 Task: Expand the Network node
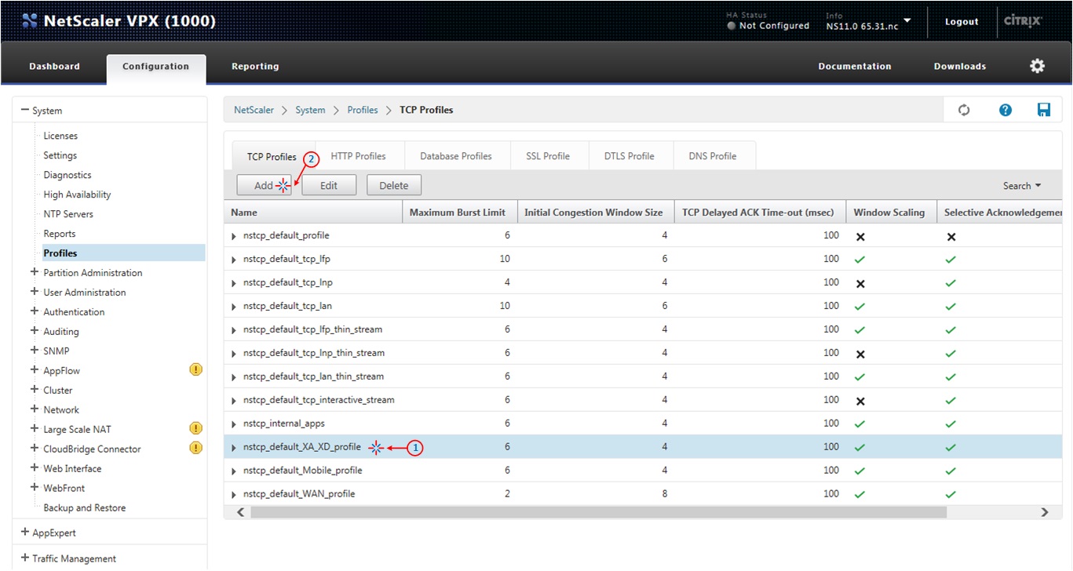[34, 409]
